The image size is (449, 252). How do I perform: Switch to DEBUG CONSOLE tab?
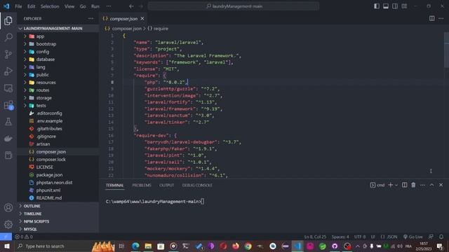[197, 185]
